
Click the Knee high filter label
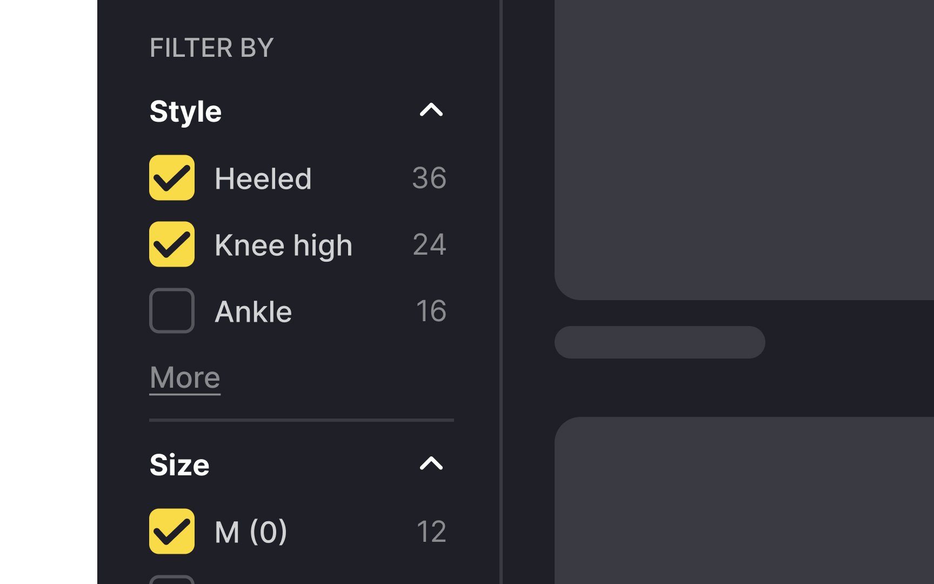click(x=283, y=245)
